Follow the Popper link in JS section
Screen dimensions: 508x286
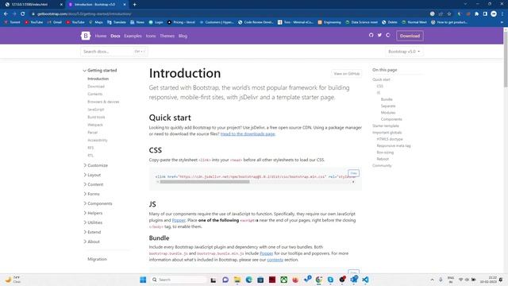tap(179, 220)
